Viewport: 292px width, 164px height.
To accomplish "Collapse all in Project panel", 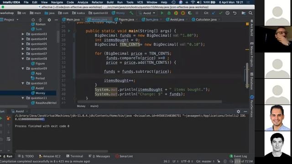I will click(x=40, y=20).
